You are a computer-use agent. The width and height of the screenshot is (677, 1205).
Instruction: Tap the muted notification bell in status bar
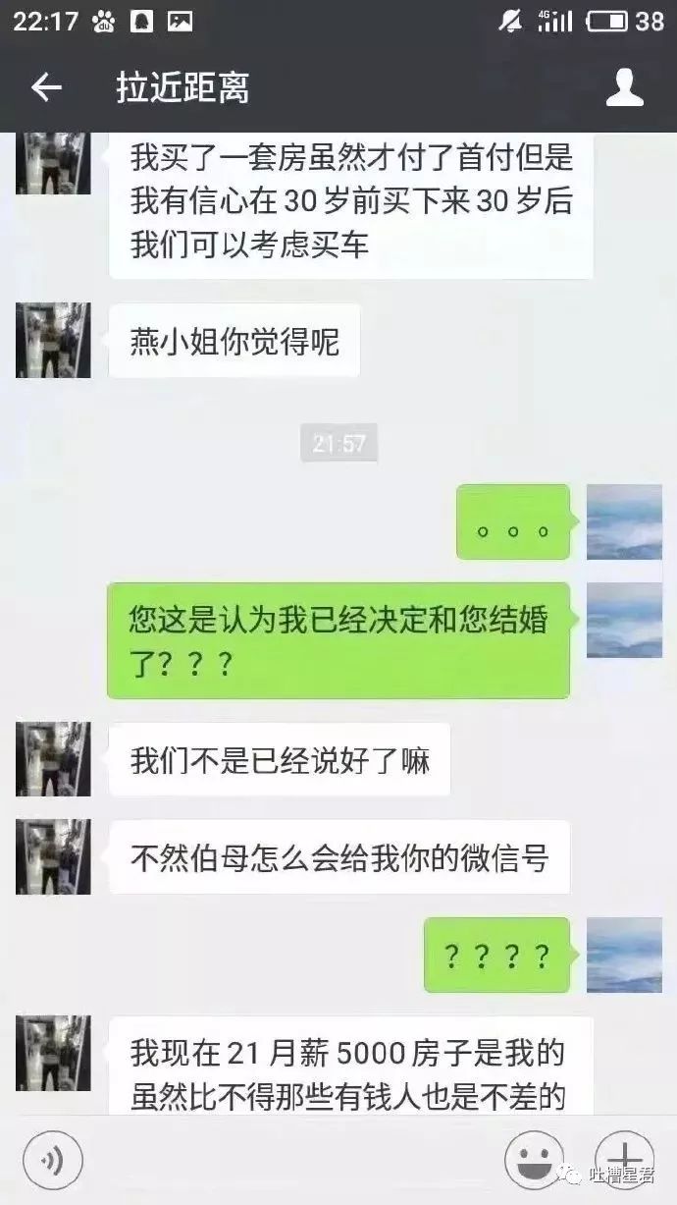510,21
